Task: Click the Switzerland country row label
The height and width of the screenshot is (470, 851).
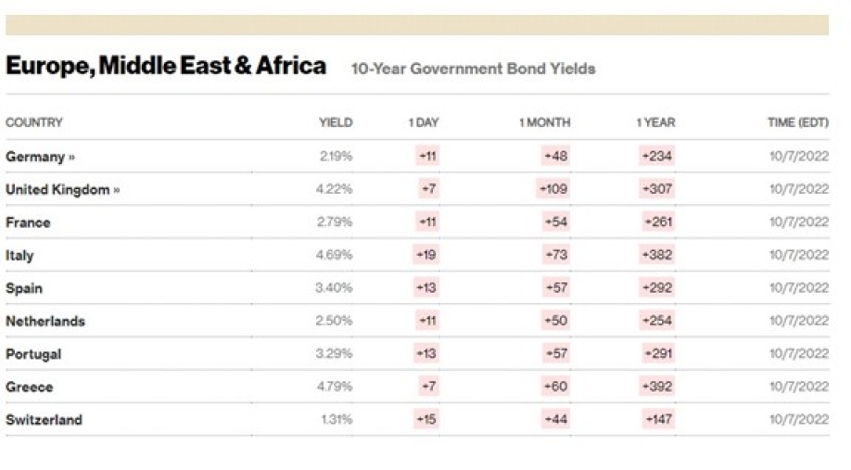Action: pos(44,420)
